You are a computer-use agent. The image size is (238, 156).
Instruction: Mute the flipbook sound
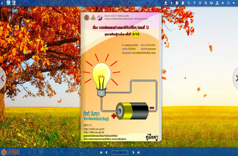(234, 3)
